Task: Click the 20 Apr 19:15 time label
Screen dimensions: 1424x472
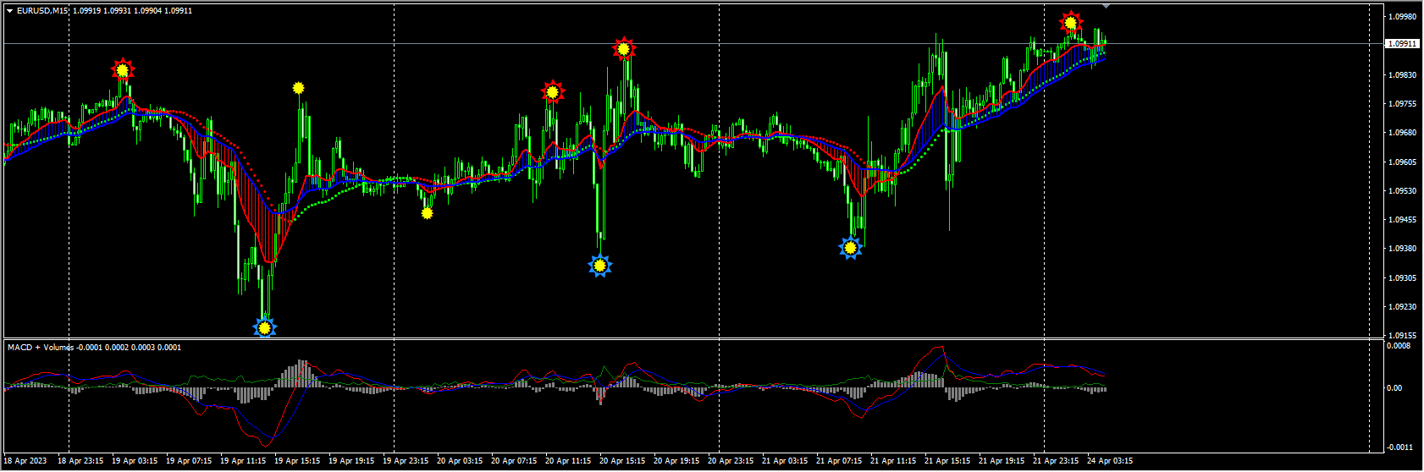Action: click(x=676, y=461)
